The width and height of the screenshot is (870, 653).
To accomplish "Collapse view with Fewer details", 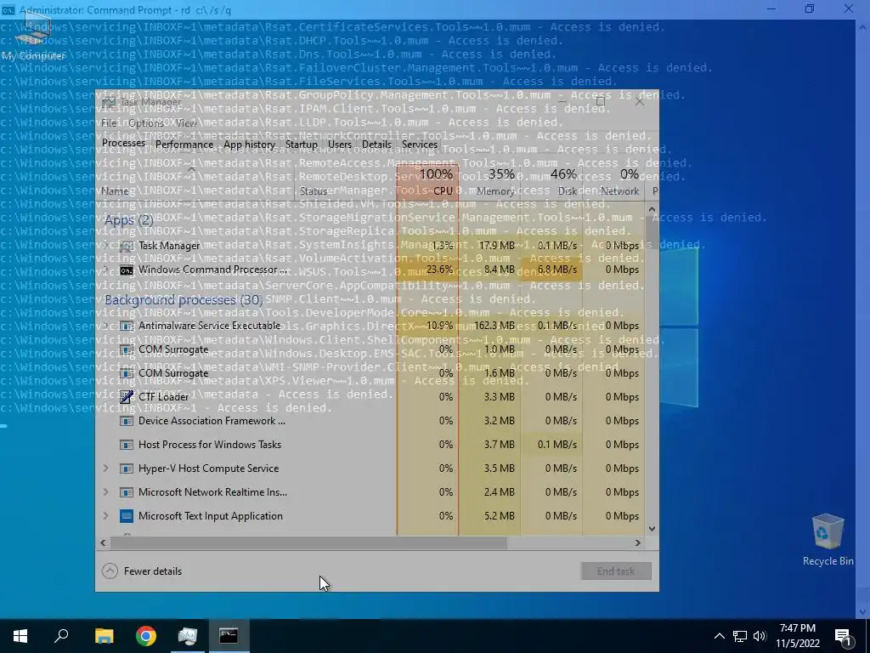I will (143, 571).
